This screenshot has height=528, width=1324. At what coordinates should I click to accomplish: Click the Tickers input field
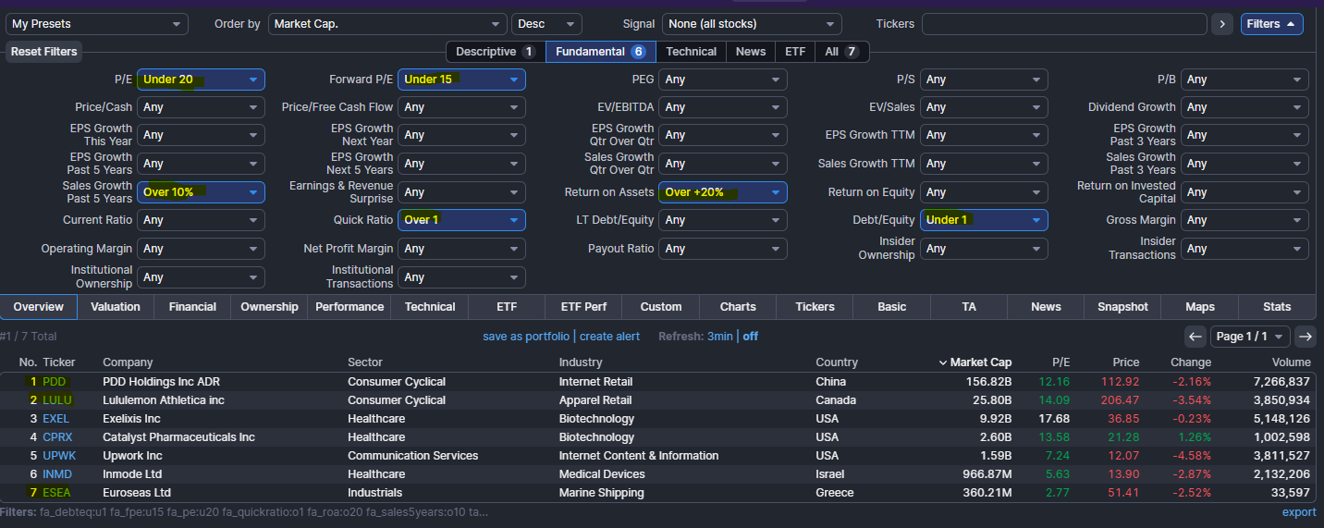point(1064,24)
